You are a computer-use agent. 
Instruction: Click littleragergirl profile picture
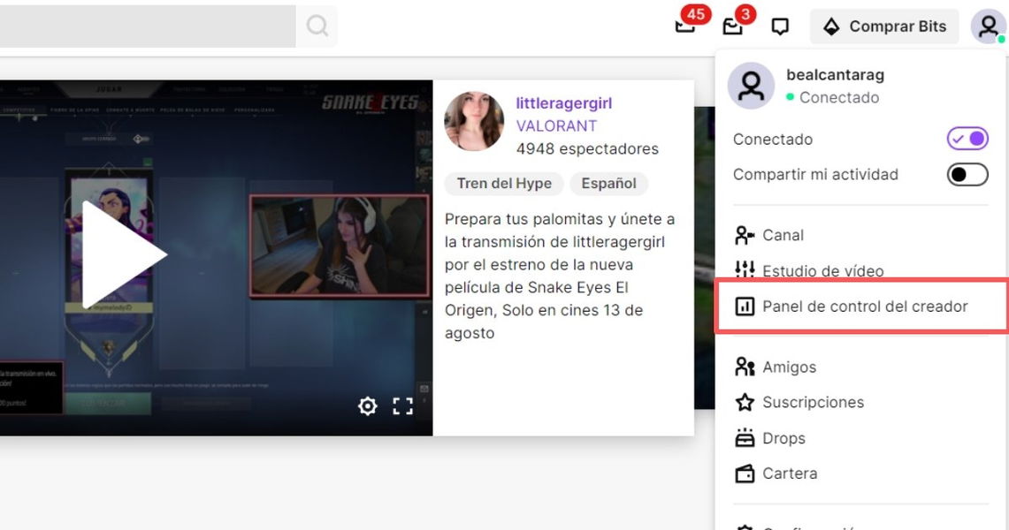(474, 121)
